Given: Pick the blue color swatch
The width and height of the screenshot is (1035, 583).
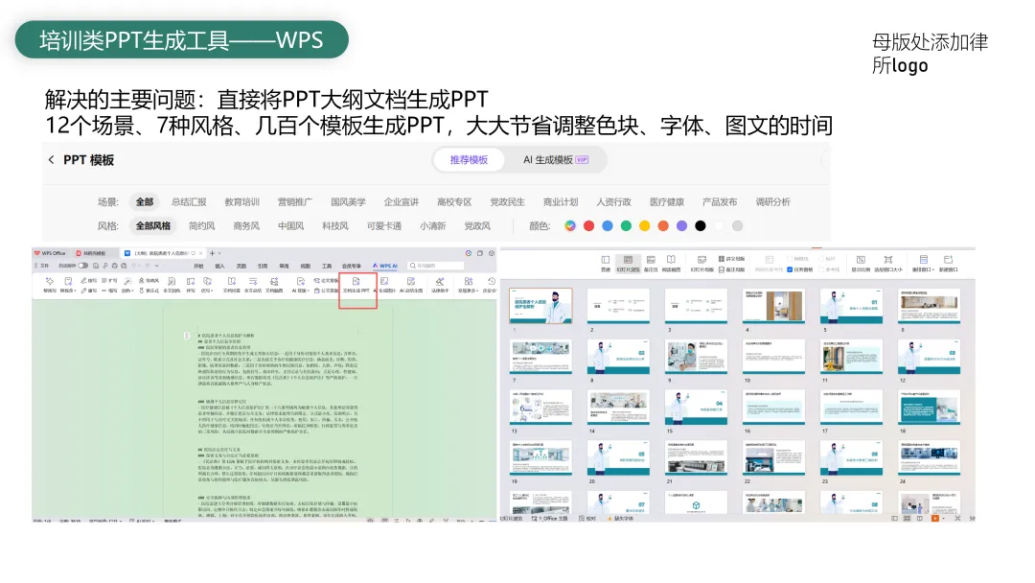Looking at the screenshot, I should (608, 225).
